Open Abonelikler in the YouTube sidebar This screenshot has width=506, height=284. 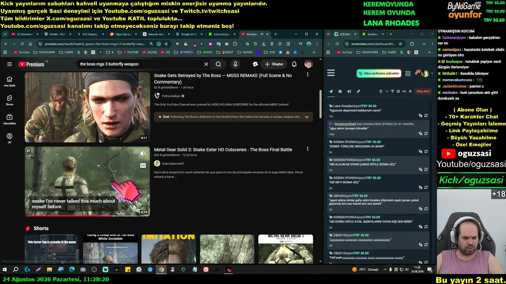[x=9, y=120]
